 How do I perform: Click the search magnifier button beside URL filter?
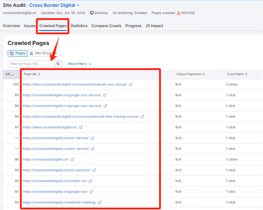(58, 64)
